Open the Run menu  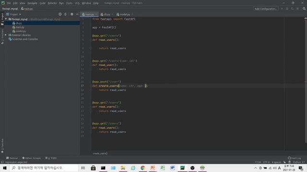[x=61, y=3]
